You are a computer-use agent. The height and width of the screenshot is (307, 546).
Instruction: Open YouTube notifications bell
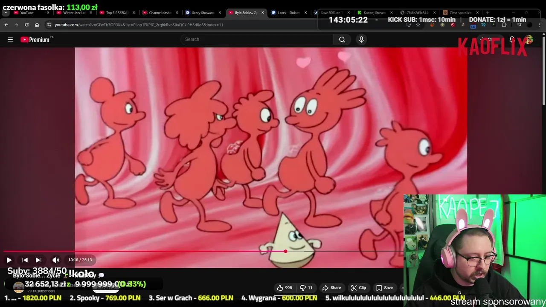(512, 40)
